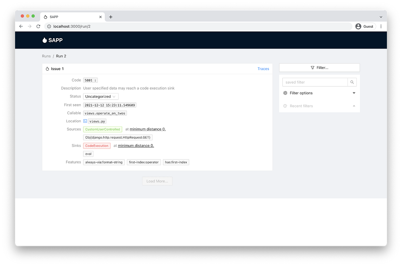Reload the page with the refresh icon
The width and height of the screenshot is (402, 266).
[38, 26]
